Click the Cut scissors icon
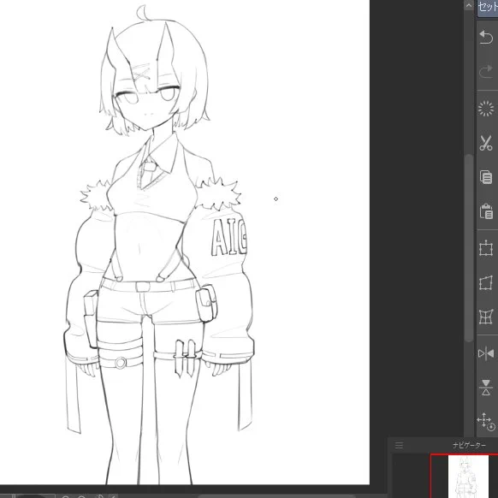The image size is (498, 498). (x=486, y=143)
